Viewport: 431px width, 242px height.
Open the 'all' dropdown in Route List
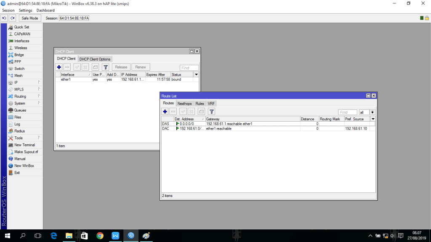tap(372, 112)
